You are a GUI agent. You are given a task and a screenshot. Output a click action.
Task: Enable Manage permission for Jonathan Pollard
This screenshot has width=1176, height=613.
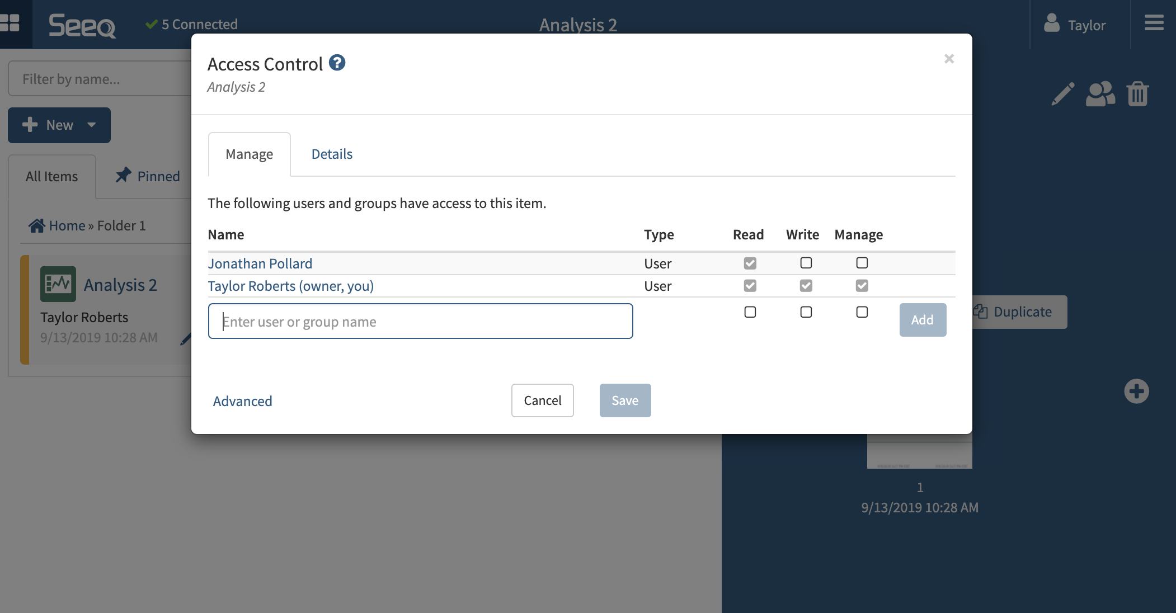(862, 263)
